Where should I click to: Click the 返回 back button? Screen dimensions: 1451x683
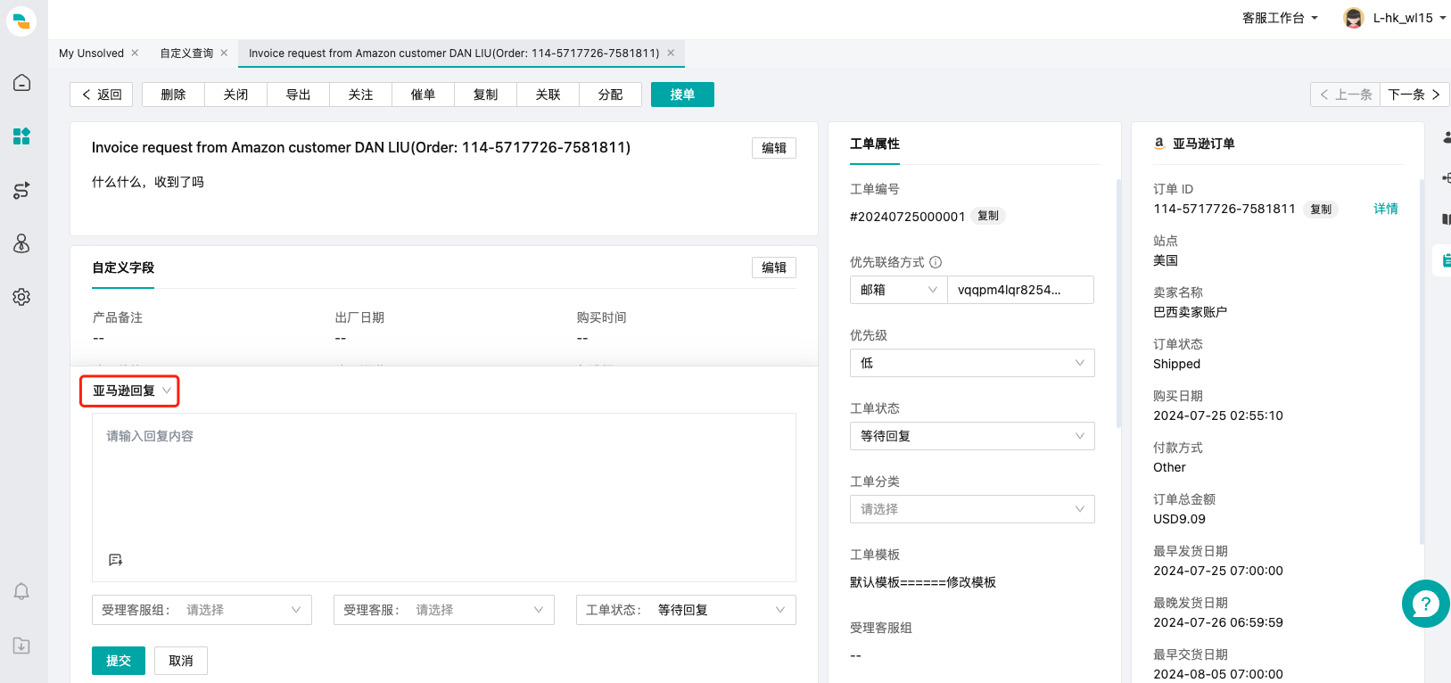(x=101, y=95)
